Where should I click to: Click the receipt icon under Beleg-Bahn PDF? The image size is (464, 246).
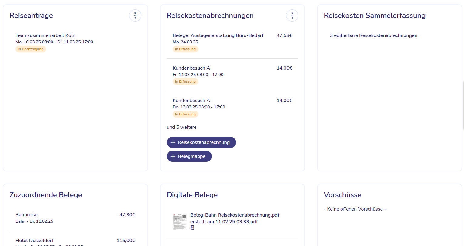click(x=192, y=228)
